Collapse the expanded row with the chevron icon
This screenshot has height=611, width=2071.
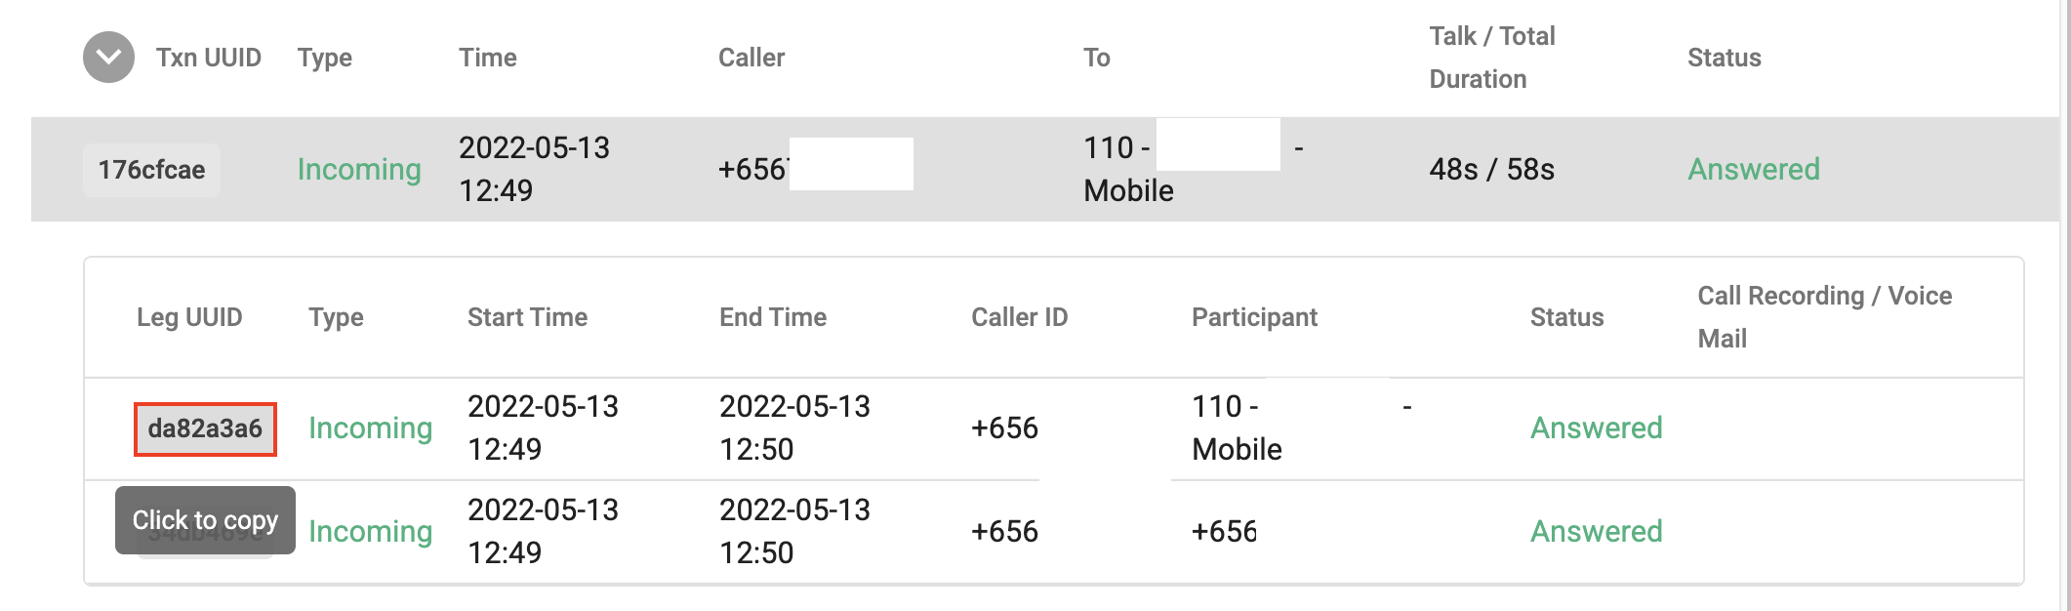pos(108,58)
